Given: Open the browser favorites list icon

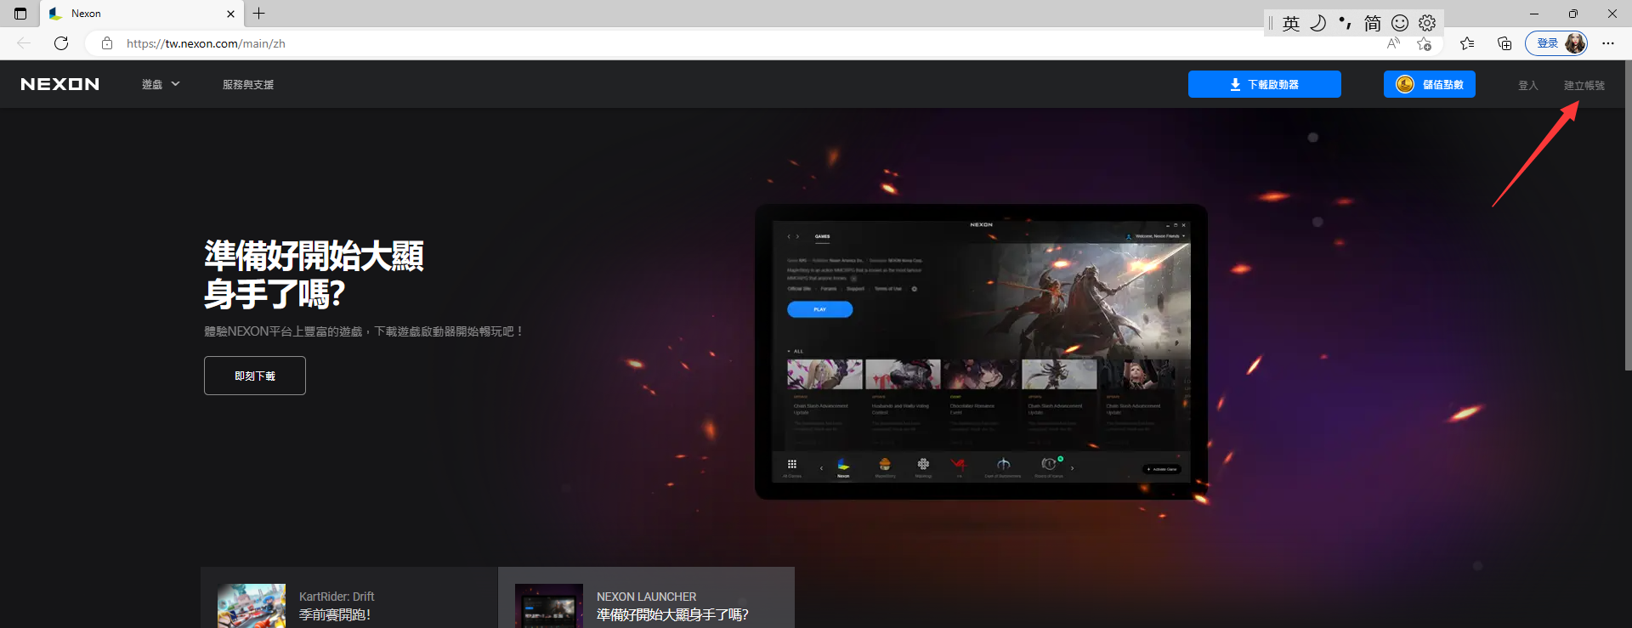Looking at the screenshot, I should 1467,43.
